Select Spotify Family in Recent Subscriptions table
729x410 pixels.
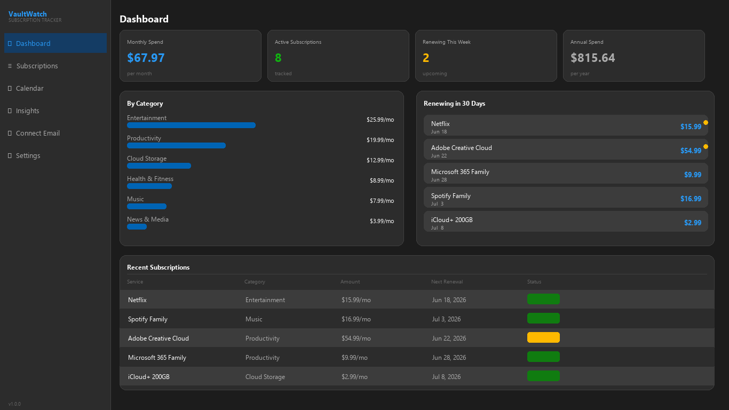pos(417,319)
